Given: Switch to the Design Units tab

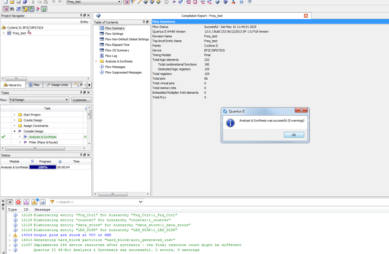Looking at the screenshot, I should tap(57, 85).
